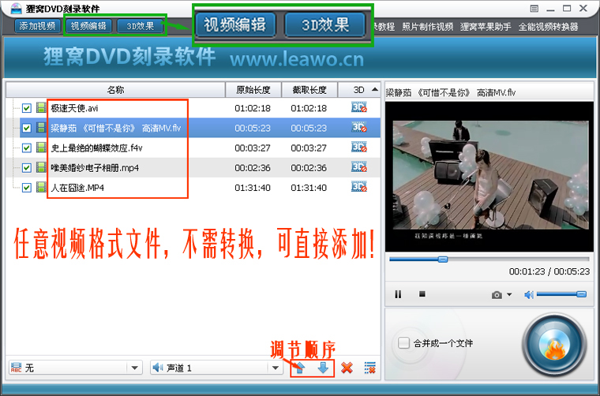The image size is (600, 396).
Task: Click film icon beside 唯美婚纱电子相册.mp4
Action: click(41, 167)
